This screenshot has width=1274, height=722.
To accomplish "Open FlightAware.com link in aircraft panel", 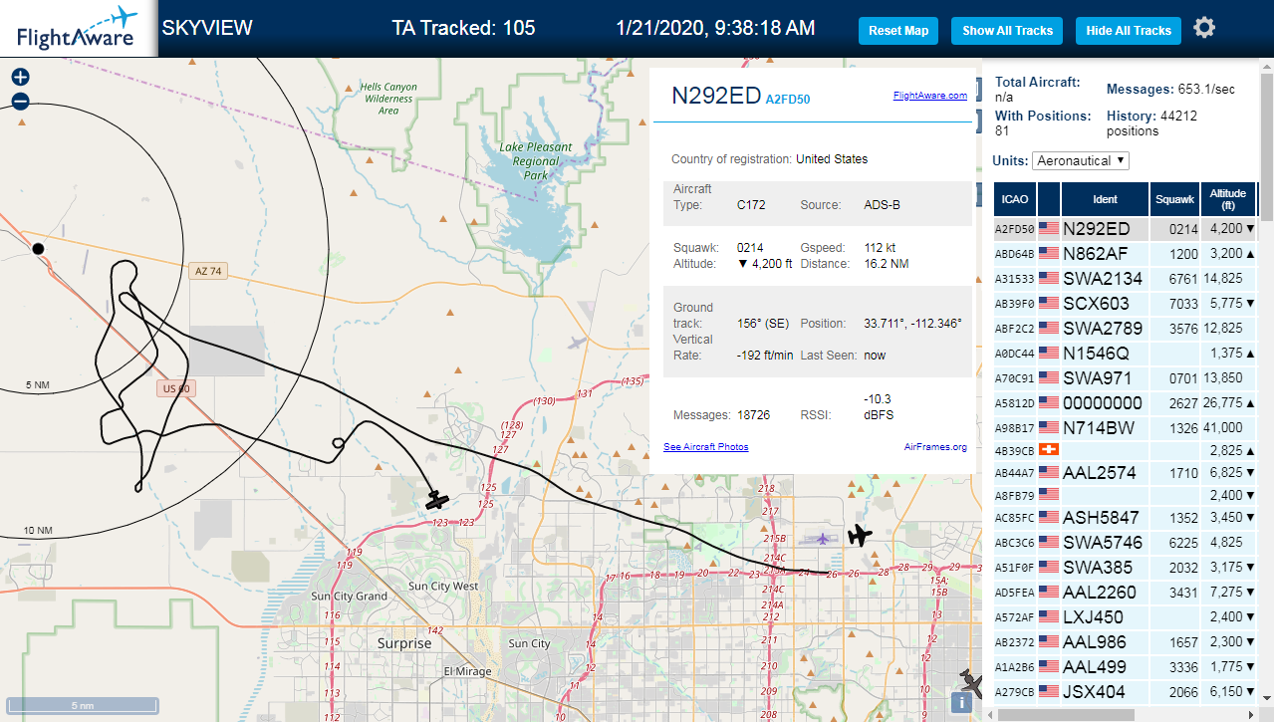I will [x=930, y=96].
